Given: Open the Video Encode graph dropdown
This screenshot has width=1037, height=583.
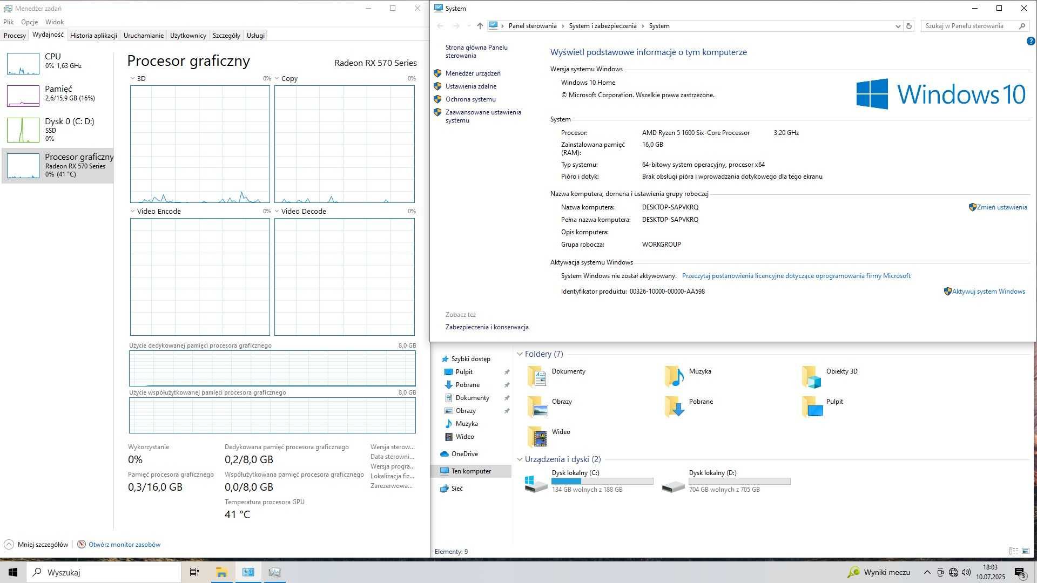Looking at the screenshot, I should pyautogui.click(x=133, y=211).
